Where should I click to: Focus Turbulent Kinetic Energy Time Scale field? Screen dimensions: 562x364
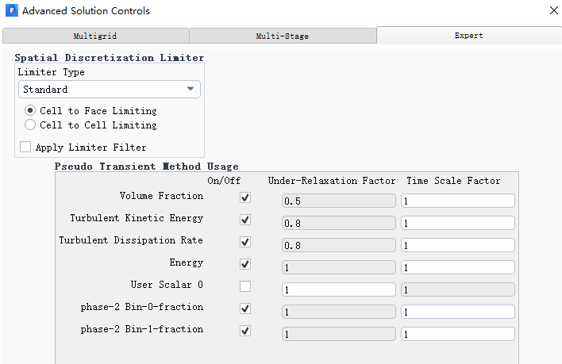pyautogui.click(x=457, y=224)
